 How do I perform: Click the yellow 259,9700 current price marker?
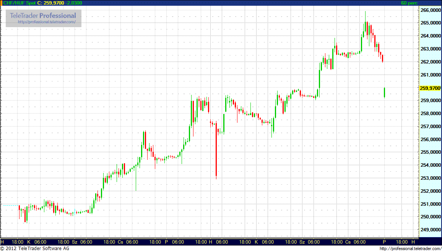pos(430,88)
